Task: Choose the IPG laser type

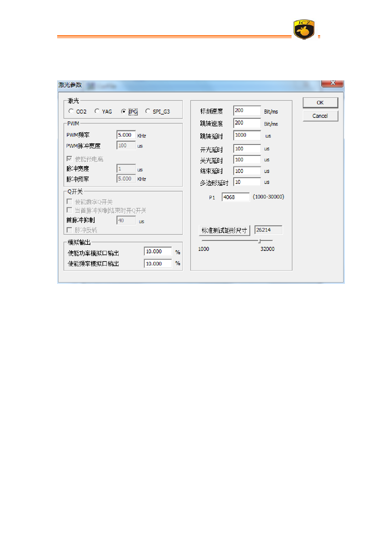Action: (x=123, y=111)
